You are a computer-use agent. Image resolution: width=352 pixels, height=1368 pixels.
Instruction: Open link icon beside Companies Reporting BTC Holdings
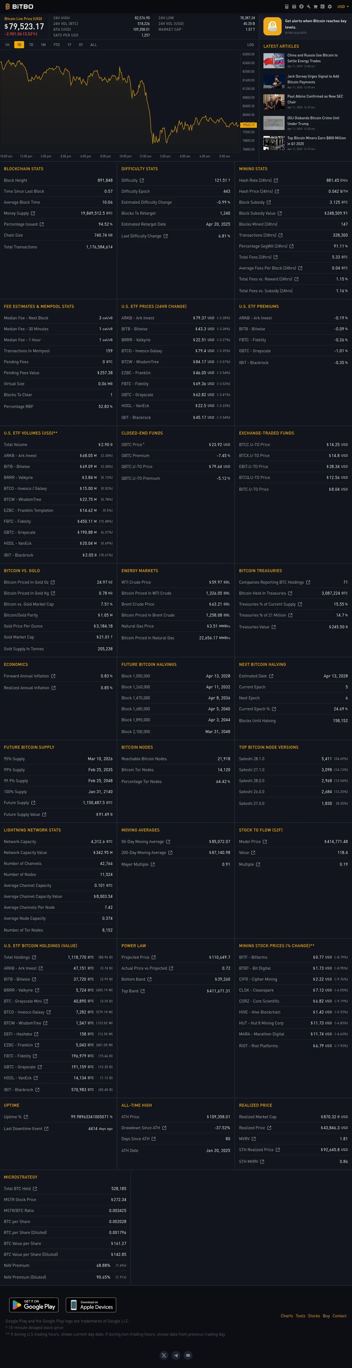(x=308, y=583)
